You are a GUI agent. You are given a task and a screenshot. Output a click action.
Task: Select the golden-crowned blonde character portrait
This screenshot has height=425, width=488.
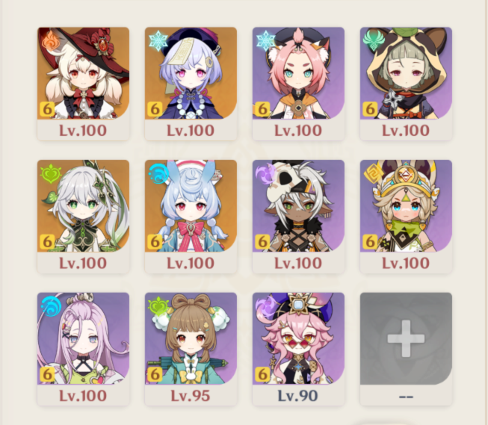[406, 206]
